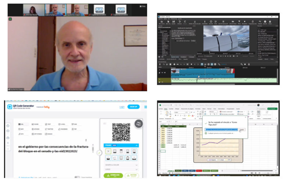Switch to the red sheet tab in Excel

pos(199,171)
